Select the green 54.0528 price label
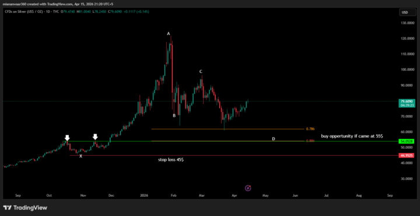Viewport: 420px width, 216px height. click(407, 141)
